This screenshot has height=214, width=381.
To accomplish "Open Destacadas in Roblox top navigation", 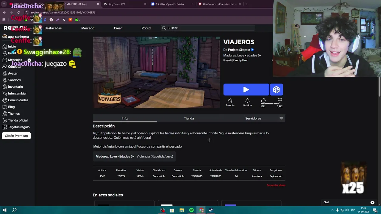I will click(53, 28).
